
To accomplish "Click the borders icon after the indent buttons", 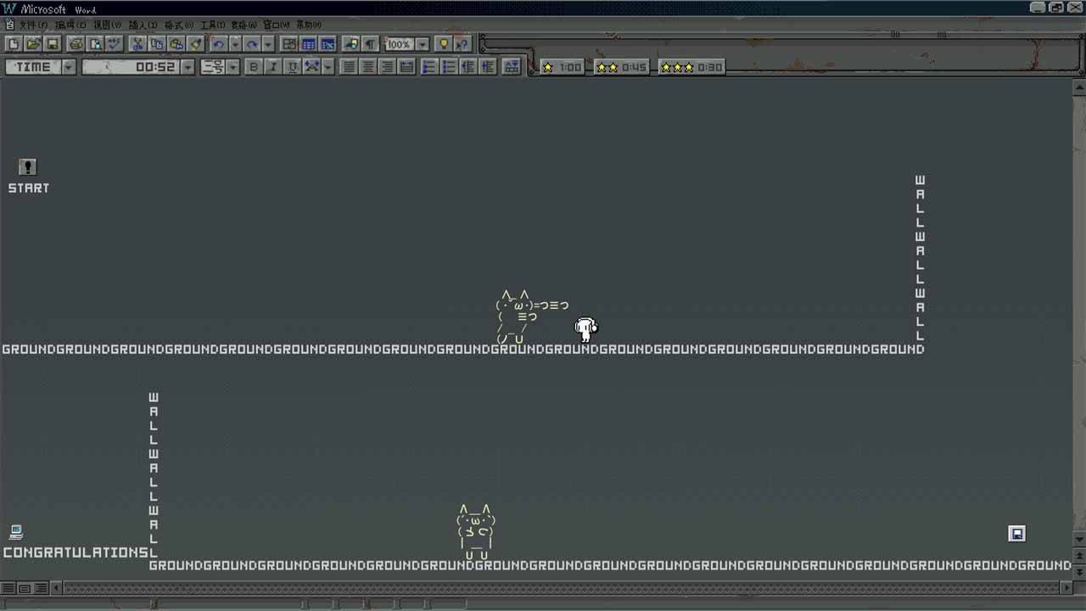I will pos(512,67).
